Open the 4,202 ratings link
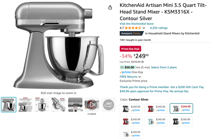 pos(159,28)
